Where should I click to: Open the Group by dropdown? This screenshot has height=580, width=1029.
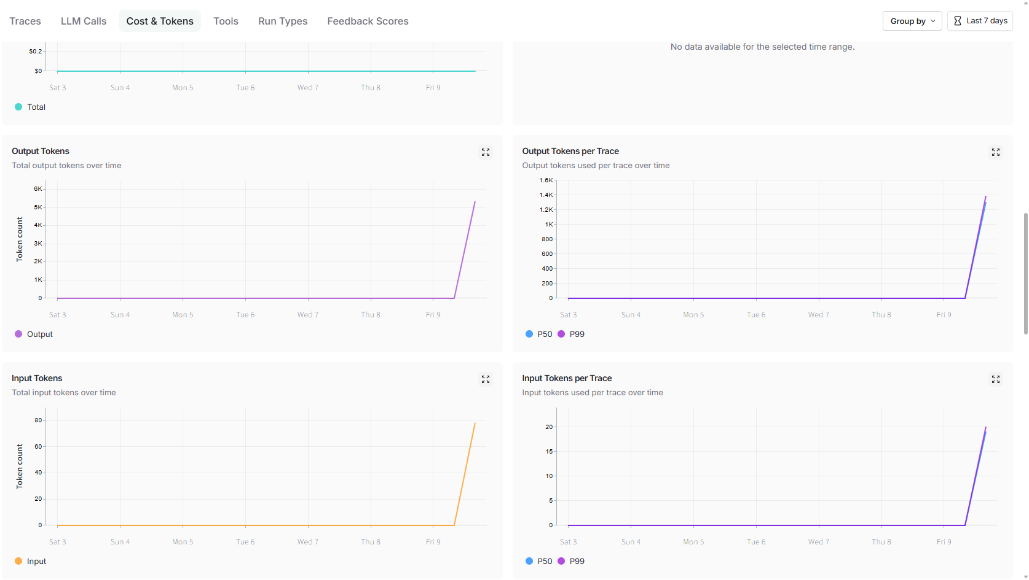[912, 21]
